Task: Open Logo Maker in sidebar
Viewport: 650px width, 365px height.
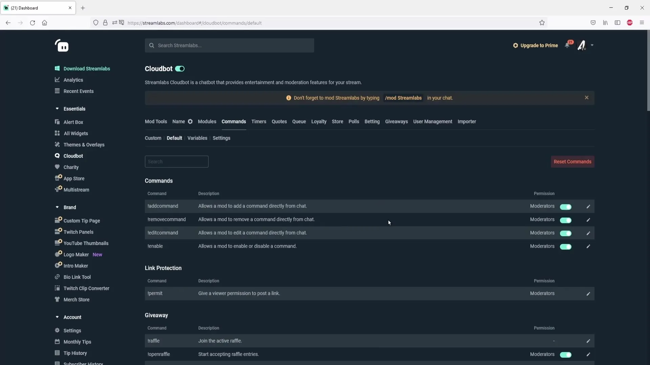Action: coord(76,254)
